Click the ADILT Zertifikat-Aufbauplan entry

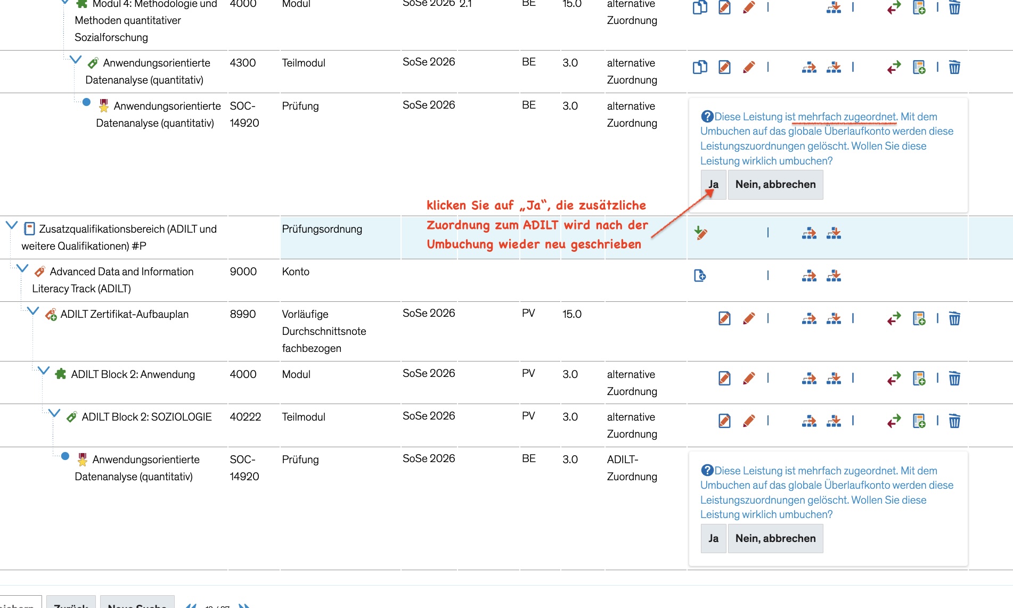tap(124, 314)
